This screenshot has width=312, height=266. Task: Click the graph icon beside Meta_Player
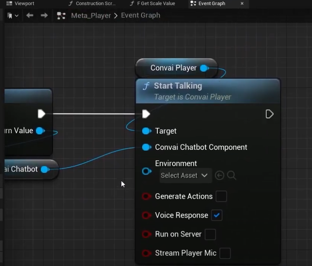click(61, 15)
